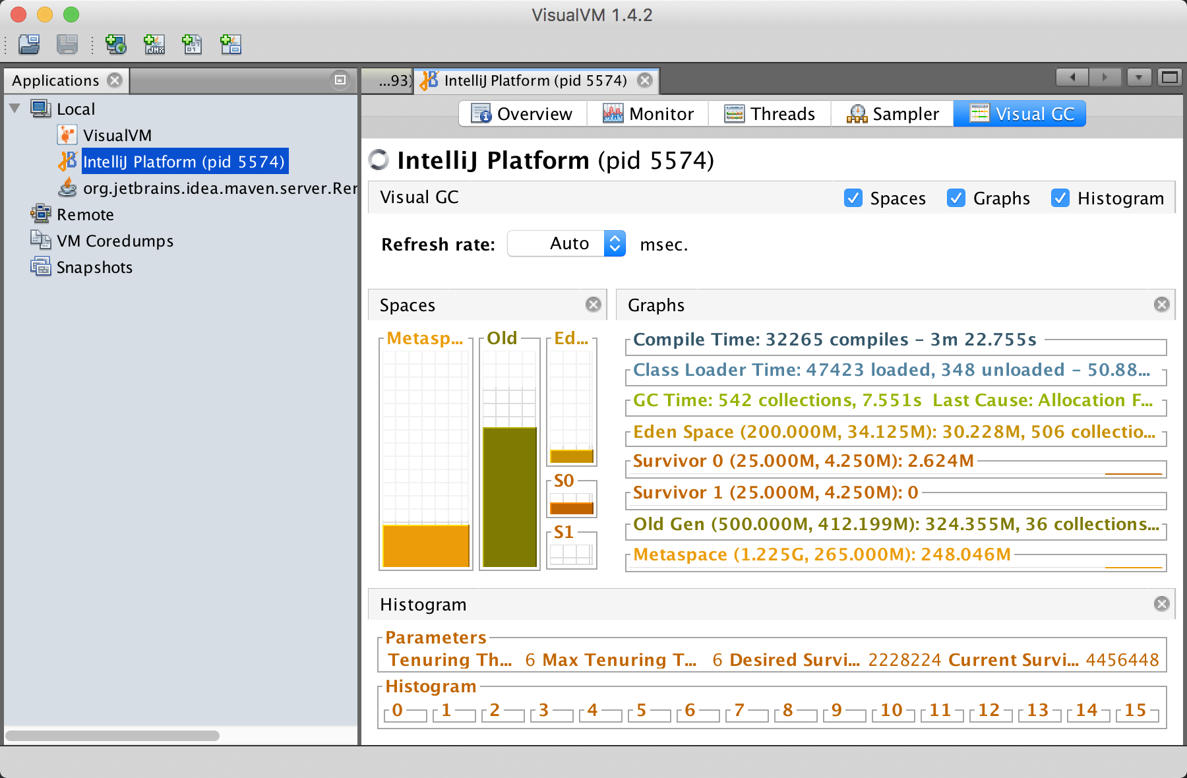Image resolution: width=1187 pixels, height=778 pixels.
Task: Close the Histogram panel
Action: click(x=1162, y=603)
